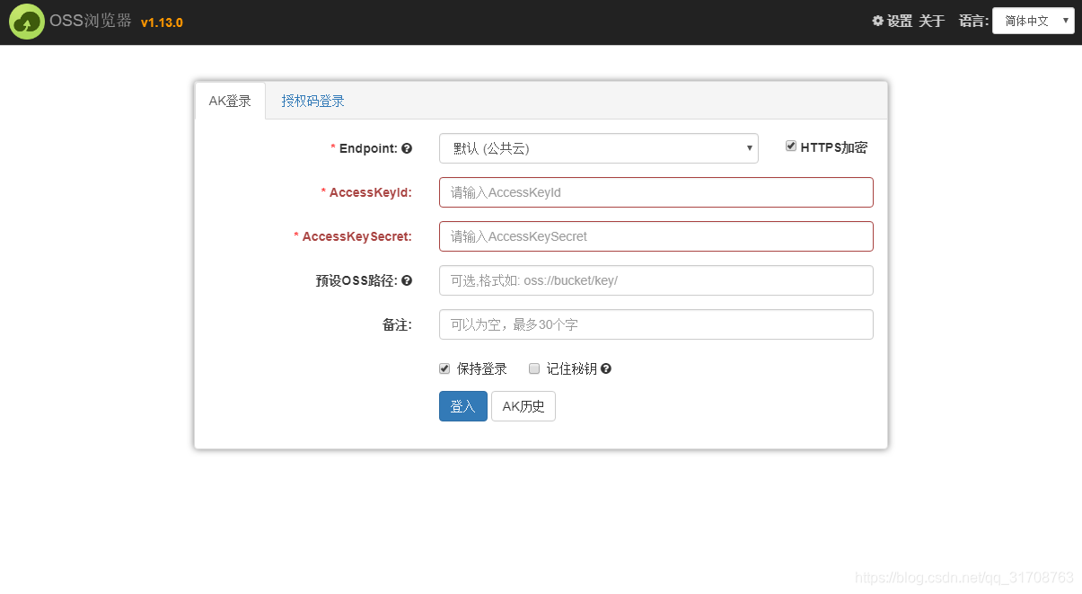
Task: Click the 备注 remark input field
Action: coord(655,324)
